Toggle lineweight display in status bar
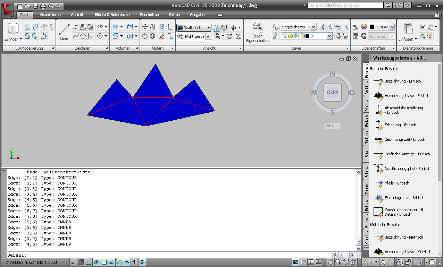The width and height of the screenshot is (443, 267). click(x=134, y=262)
